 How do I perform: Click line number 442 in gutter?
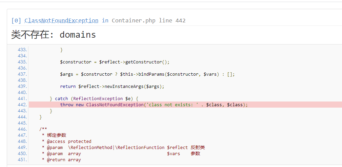(22, 105)
